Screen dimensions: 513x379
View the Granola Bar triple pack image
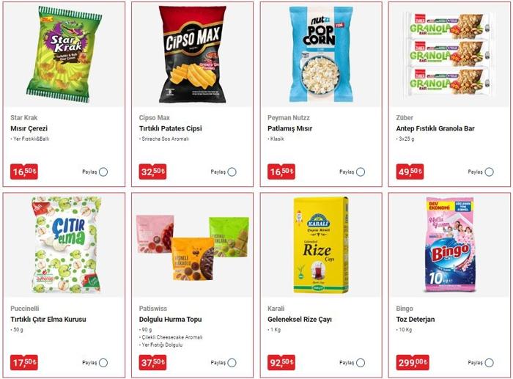(449, 54)
